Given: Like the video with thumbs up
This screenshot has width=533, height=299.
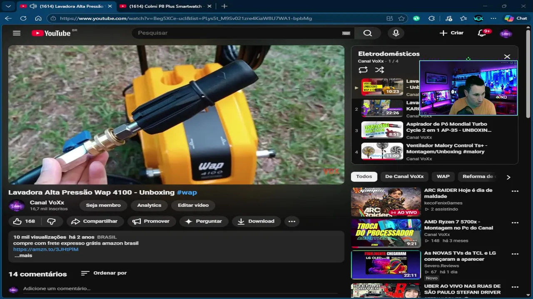Looking at the screenshot, I should point(24,221).
